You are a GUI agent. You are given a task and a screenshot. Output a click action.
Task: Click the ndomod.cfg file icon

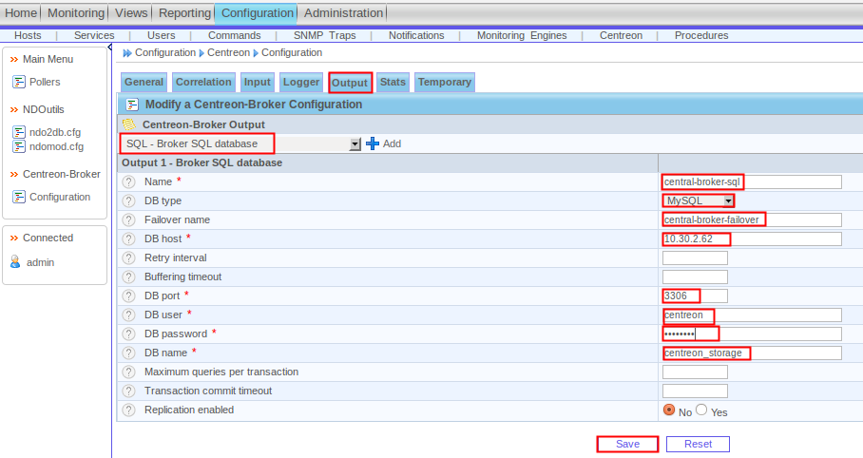[19, 146]
